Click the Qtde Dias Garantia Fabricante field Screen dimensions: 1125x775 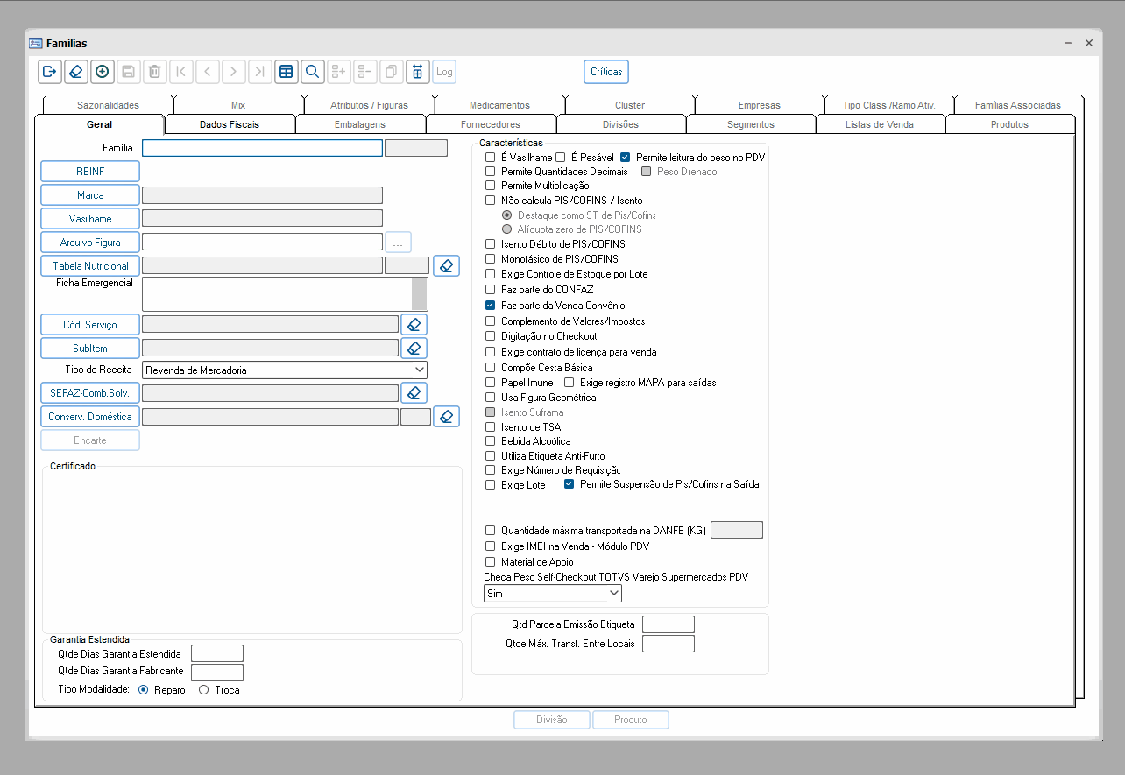click(217, 673)
